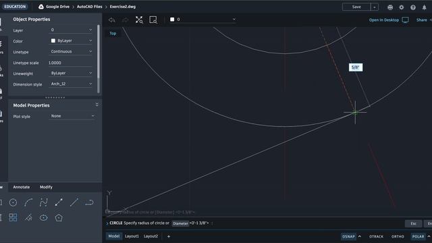Click the Save button

356,7
